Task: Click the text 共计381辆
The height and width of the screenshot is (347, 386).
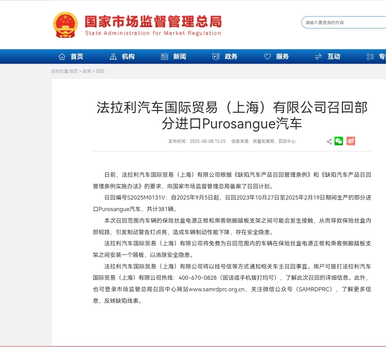Action: coord(160,209)
